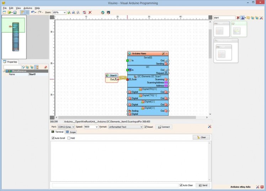Viewport: 266px width, 191px height.
Task: Enable the Hold checkbox
Action: pos(69,138)
